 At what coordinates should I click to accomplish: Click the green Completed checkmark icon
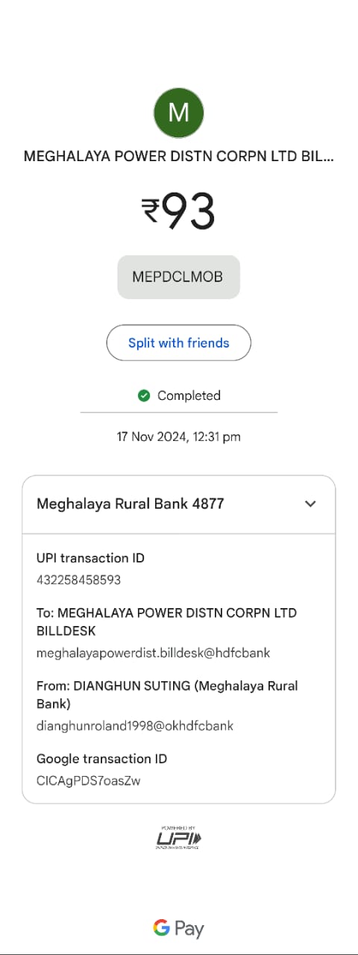pos(144,395)
